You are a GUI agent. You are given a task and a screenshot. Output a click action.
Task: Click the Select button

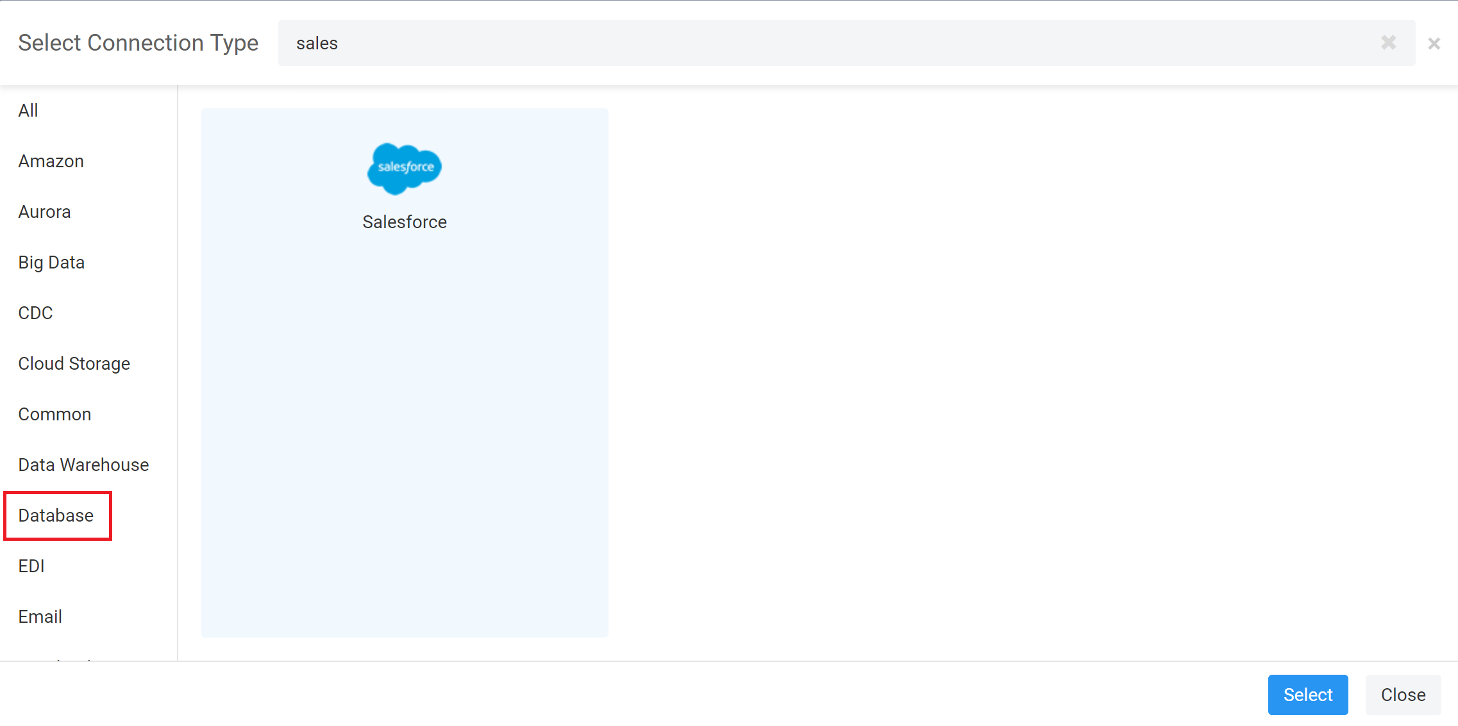click(x=1308, y=695)
